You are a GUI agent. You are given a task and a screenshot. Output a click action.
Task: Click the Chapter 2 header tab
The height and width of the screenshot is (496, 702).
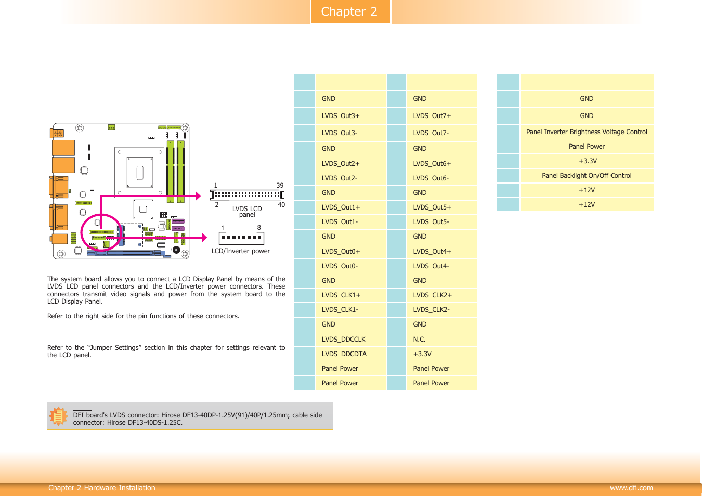(x=350, y=11)
